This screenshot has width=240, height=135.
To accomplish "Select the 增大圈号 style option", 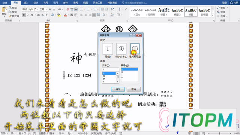I will [x=135, y=49].
